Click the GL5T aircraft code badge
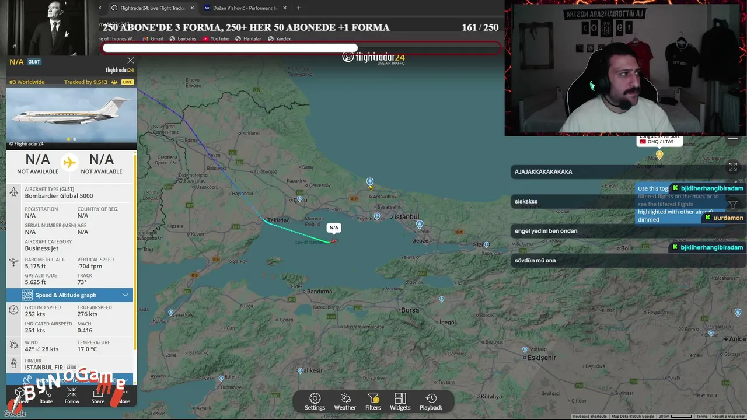 pyautogui.click(x=34, y=62)
